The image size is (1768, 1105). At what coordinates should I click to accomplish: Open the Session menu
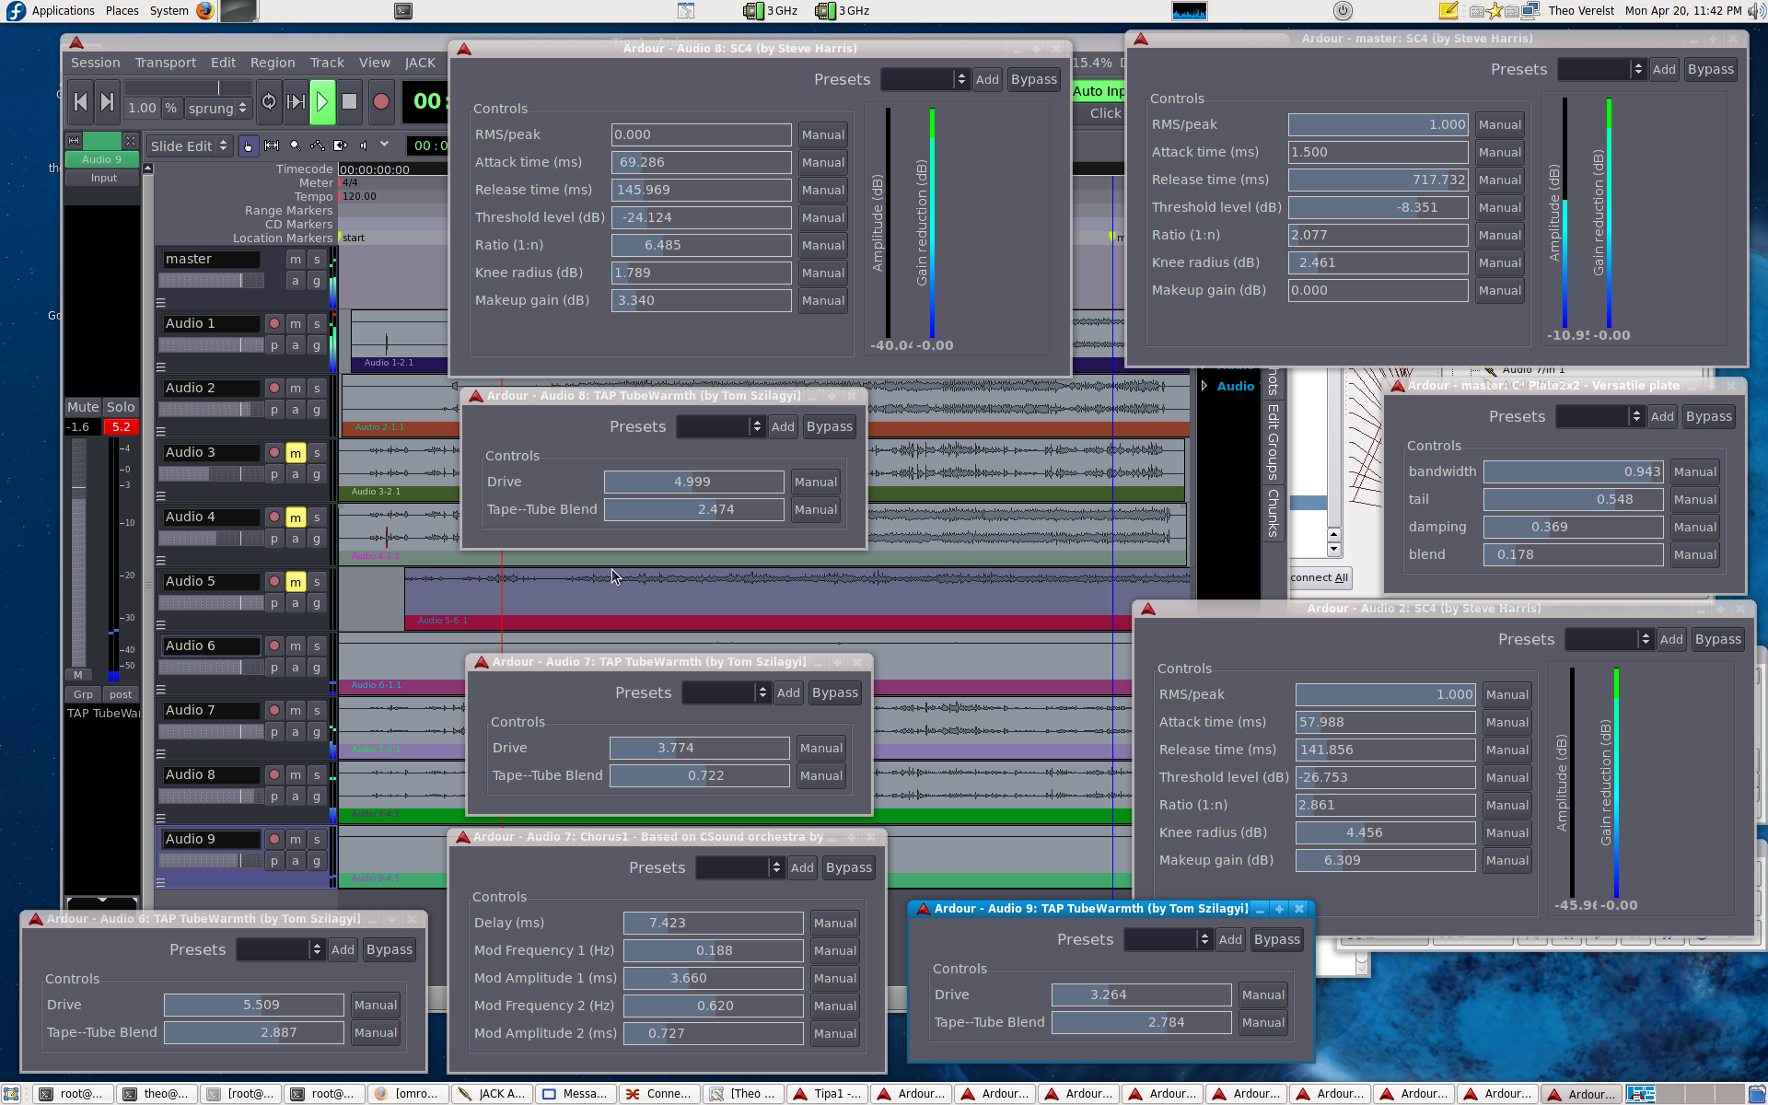pyautogui.click(x=96, y=63)
